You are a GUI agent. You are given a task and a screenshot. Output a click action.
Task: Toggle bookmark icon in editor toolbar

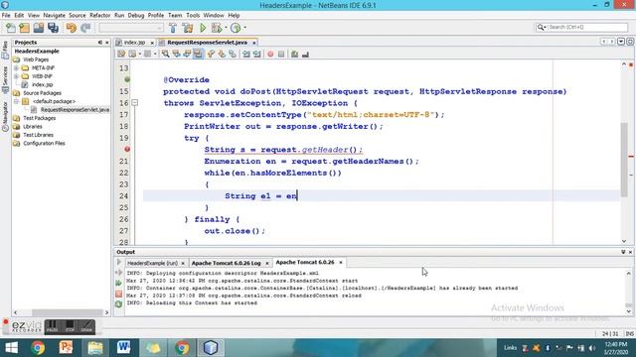tap(233, 54)
